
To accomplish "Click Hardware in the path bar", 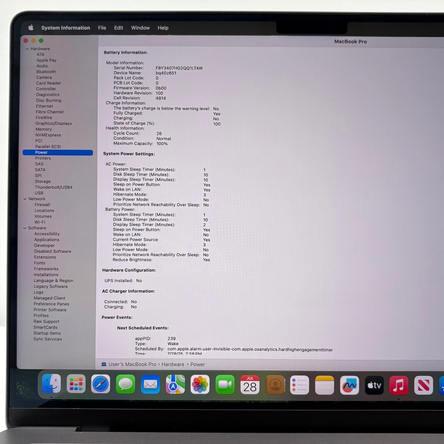I will pos(173,364).
